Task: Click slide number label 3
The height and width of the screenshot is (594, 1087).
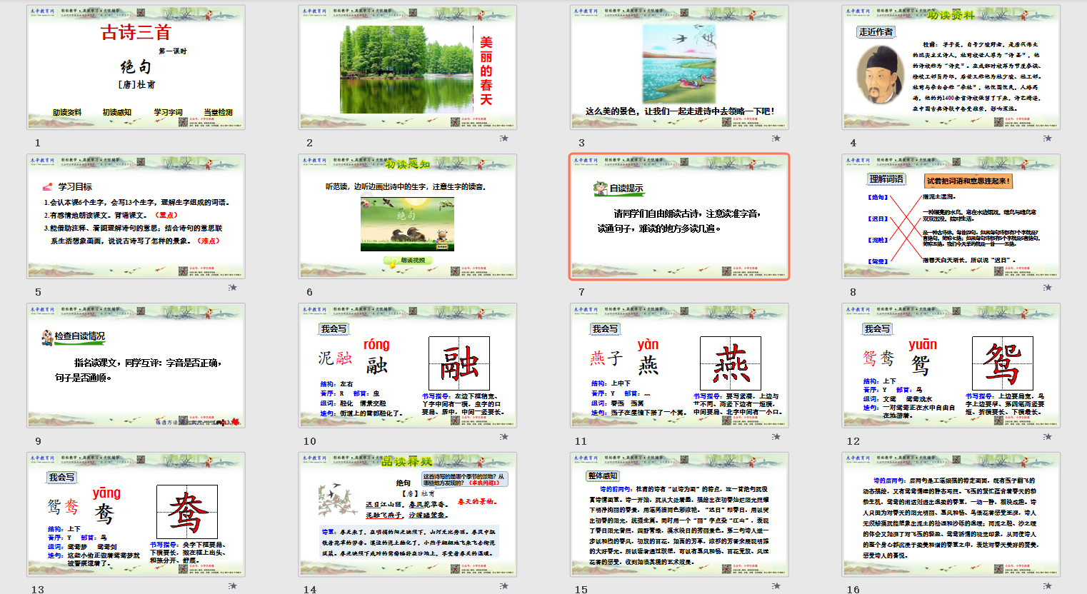Action: point(581,143)
